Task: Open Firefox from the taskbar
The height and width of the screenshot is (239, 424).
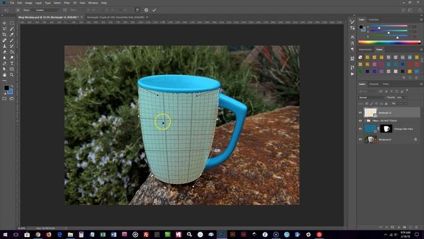Action: pyautogui.click(x=48, y=234)
